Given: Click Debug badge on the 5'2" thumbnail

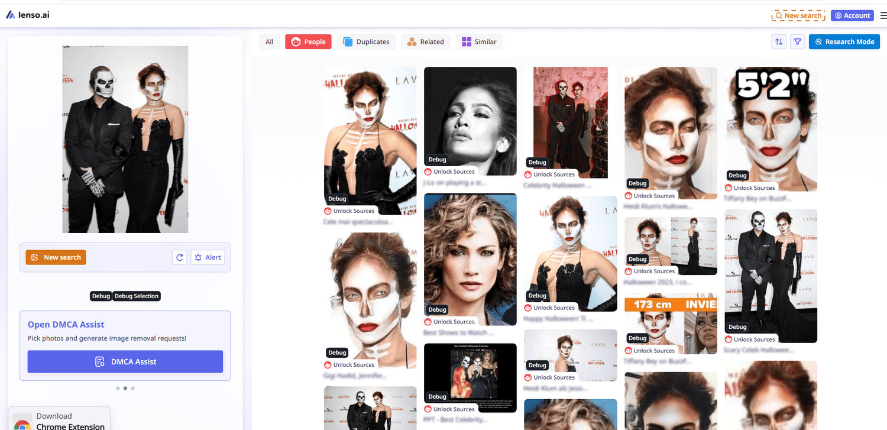Looking at the screenshot, I should click(x=737, y=176).
